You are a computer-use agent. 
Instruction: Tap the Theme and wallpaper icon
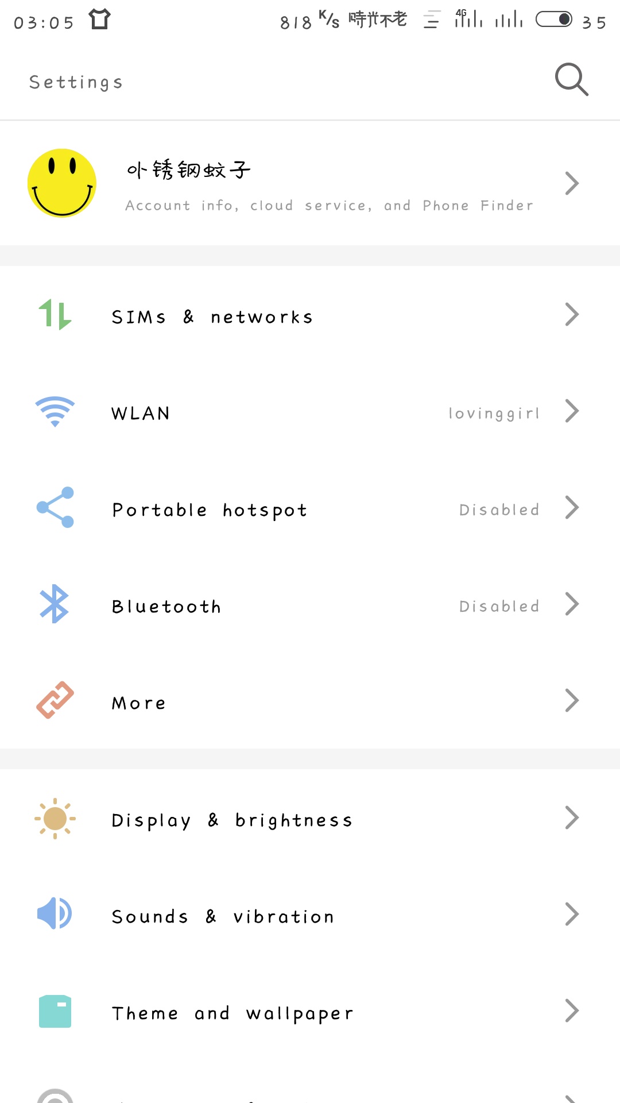coord(55,1011)
